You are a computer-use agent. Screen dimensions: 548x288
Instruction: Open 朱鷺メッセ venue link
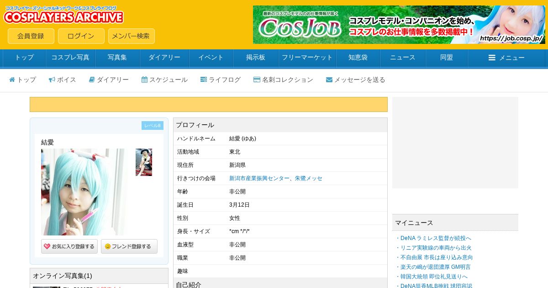point(309,178)
